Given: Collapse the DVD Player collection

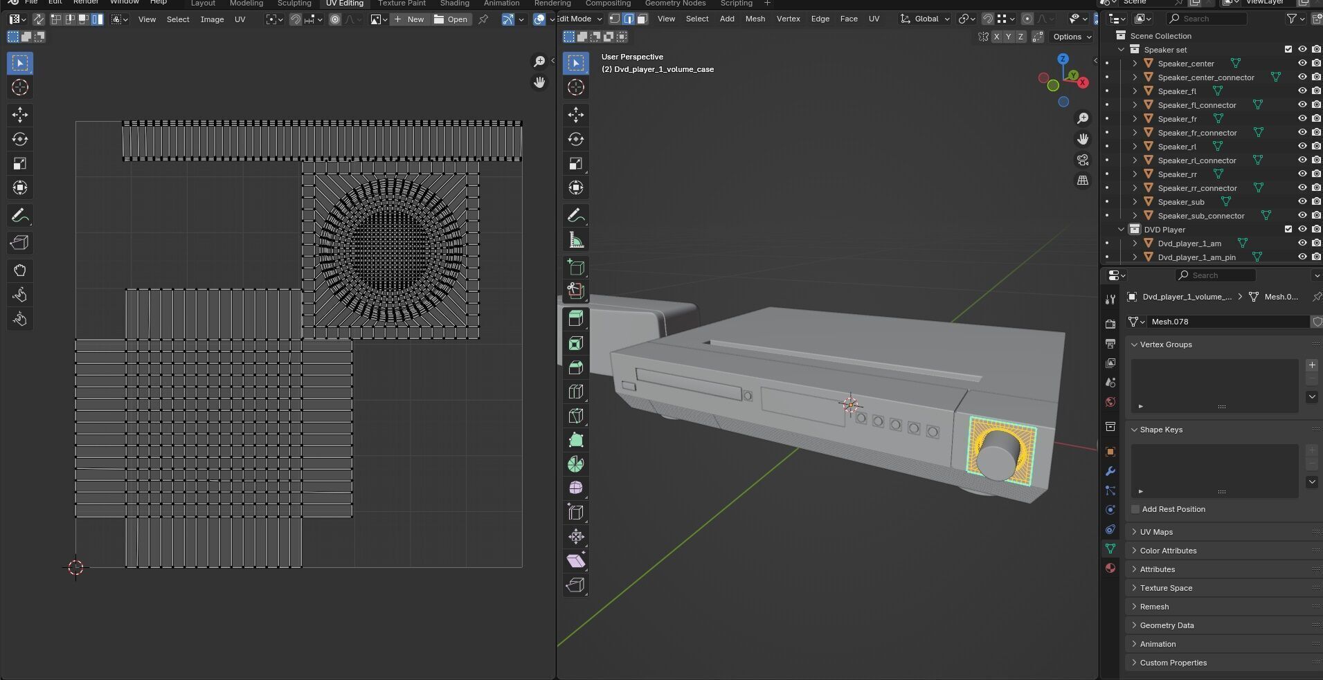Looking at the screenshot, I should pos(1121,230).
